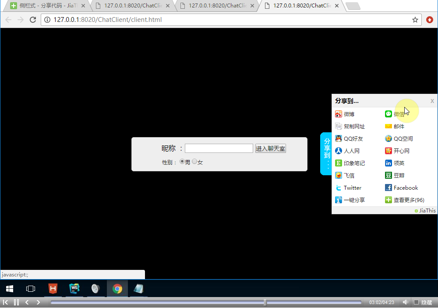Click the 昵称 text input field
Viewport: 438px width, 308px height.
(x=219, y=149)
